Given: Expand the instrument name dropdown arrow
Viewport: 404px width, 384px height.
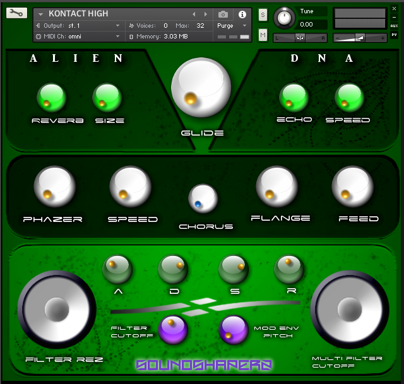Looking at the screenshot, I should pyautogui.click(x=40, y=14).
